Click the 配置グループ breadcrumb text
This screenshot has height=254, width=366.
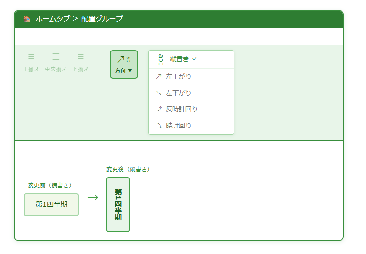[x=102, y=19]
